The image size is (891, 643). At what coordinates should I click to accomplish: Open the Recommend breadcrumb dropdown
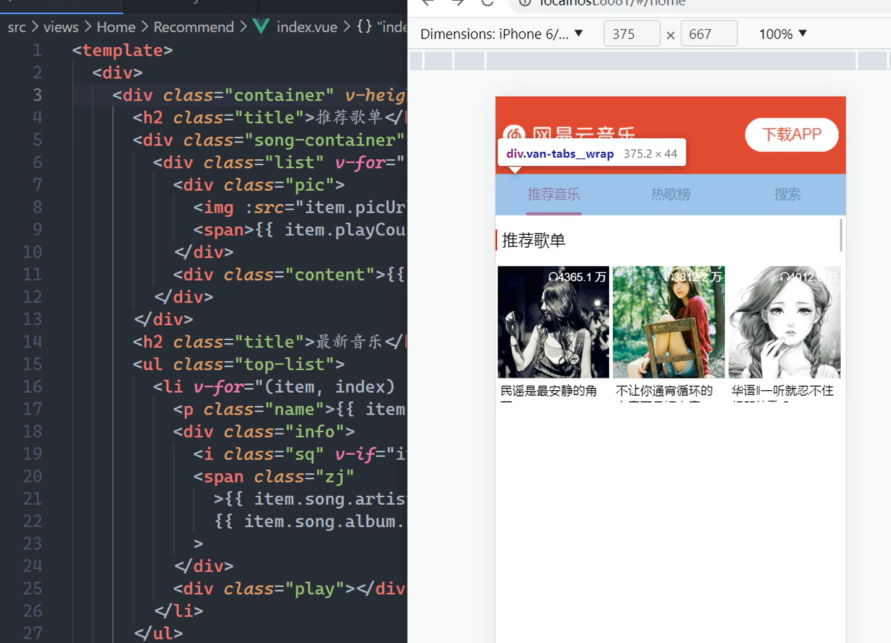point(194,27)
